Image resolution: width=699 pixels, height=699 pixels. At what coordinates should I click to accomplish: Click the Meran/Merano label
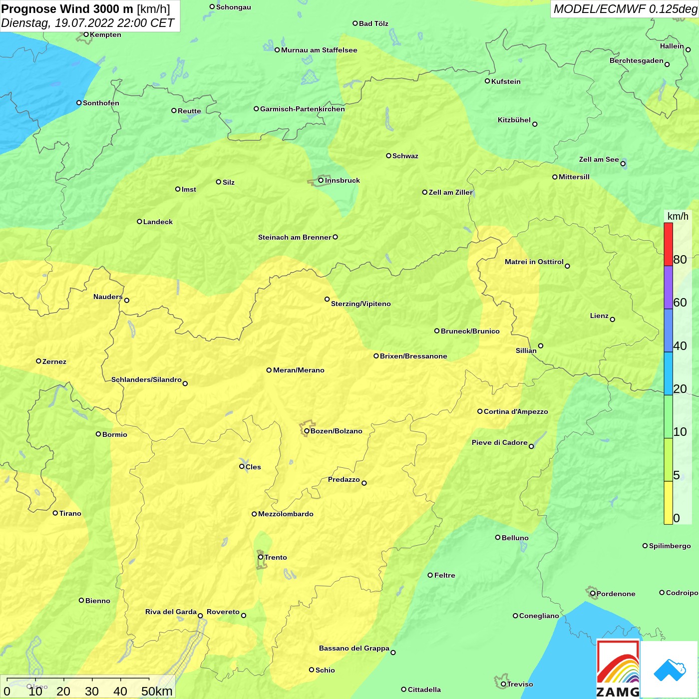coord(299,370)
